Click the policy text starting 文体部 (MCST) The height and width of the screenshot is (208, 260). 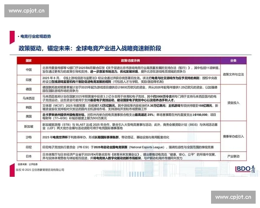[130, 107]
